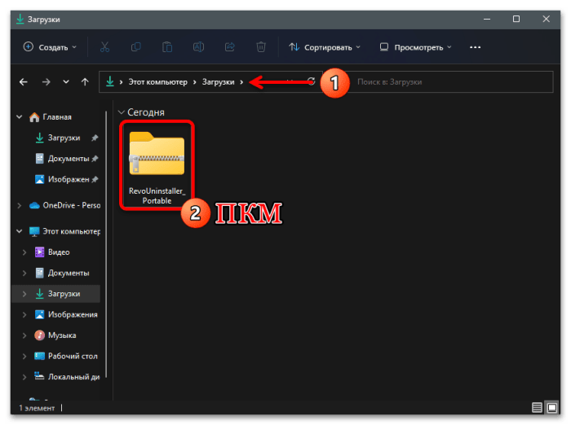Expand the Музыка folder node
Viewport: 571px width, 425px height.
point(24,335)
